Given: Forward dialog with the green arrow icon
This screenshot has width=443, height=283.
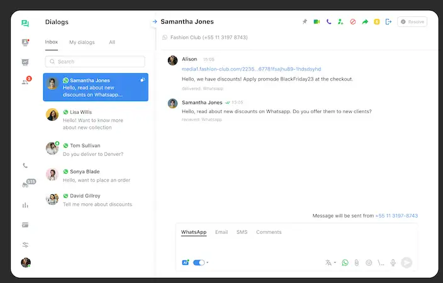Looking at the screenshot, I should click(364, 22).
